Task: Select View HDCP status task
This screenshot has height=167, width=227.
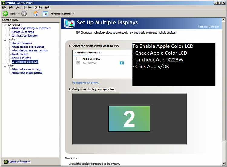Action: coord(21,58)
